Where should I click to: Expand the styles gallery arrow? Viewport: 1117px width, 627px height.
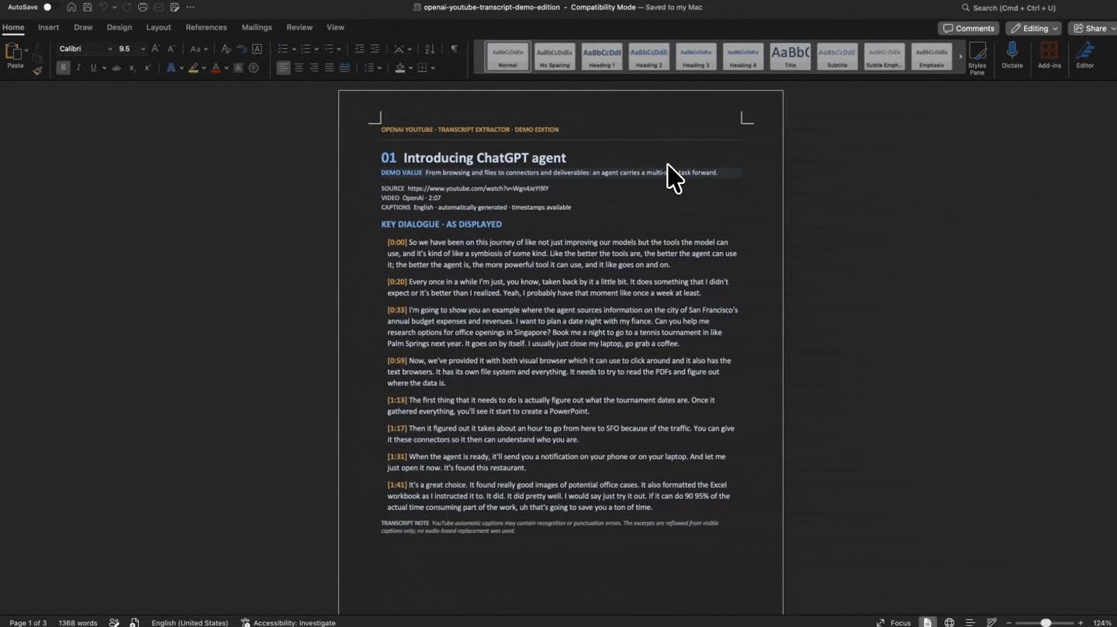[960, 57]
